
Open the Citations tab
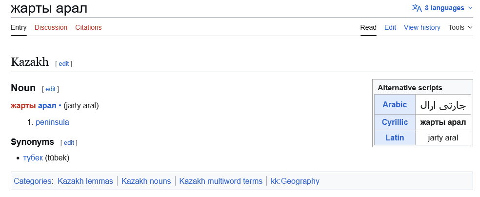[88, 27]
